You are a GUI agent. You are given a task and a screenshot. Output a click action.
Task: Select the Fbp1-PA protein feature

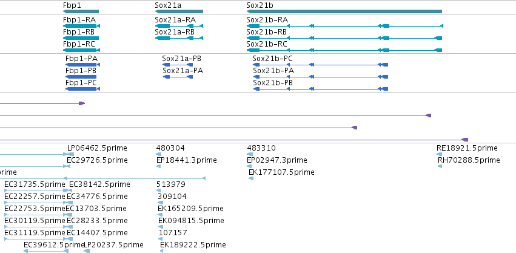83,65
